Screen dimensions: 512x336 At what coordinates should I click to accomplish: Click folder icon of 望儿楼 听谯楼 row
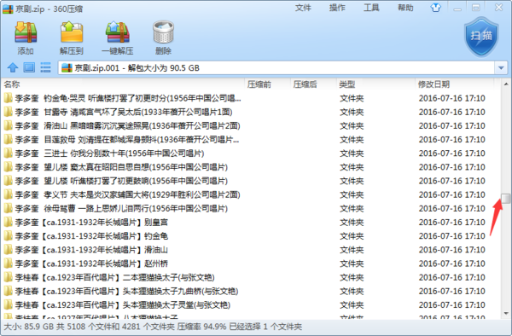9,181
